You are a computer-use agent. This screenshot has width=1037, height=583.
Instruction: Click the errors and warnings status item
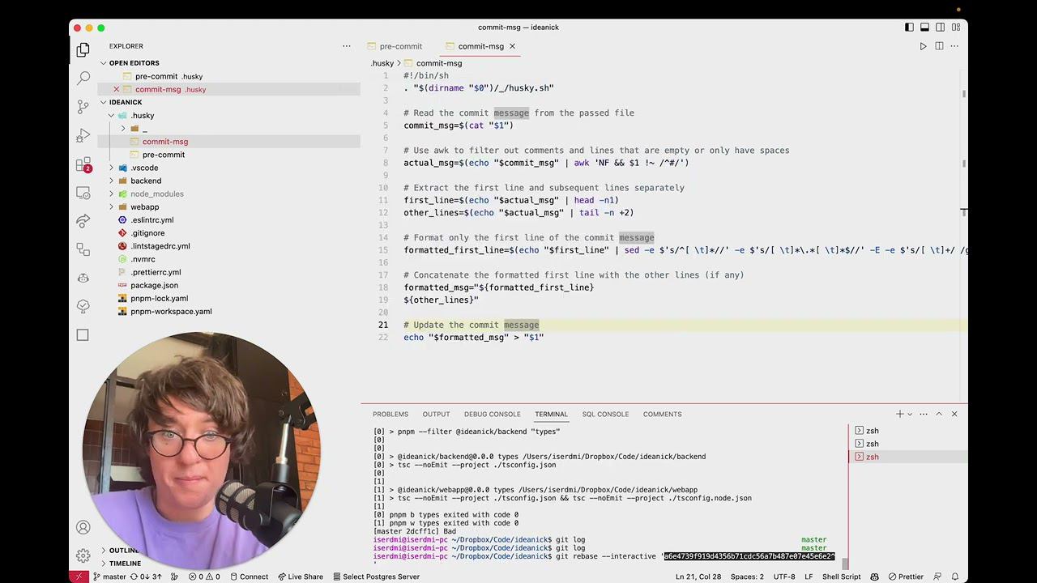(x=204, y=577)
